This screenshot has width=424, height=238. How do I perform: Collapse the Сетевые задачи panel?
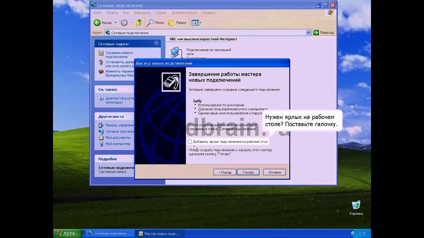[x=156, y=44]
